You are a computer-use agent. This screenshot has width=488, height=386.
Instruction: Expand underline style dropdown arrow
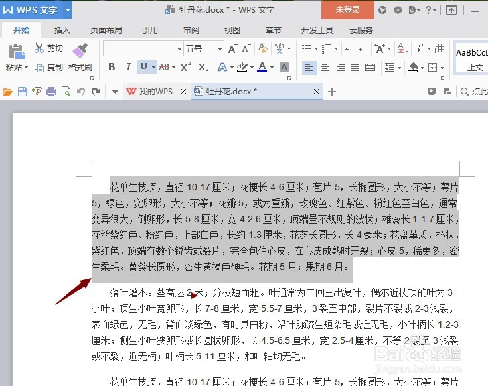(153, 67)
